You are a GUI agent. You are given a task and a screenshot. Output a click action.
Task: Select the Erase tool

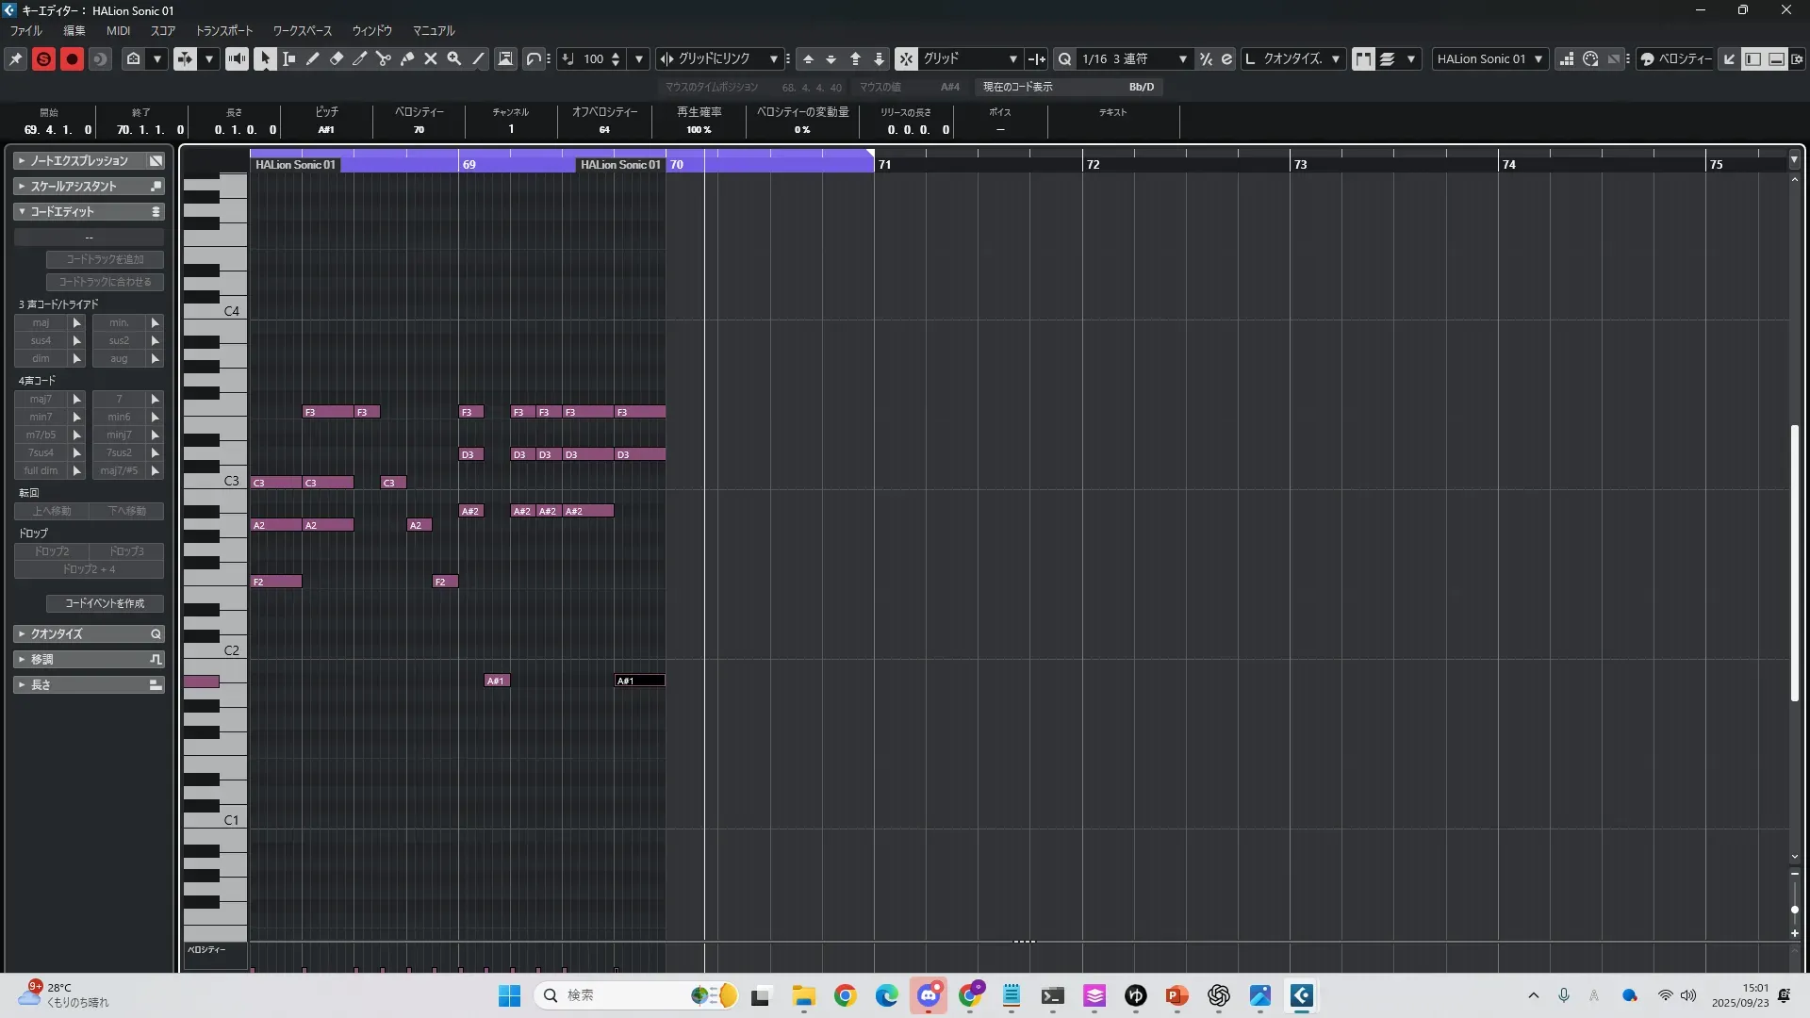point(336,58)
